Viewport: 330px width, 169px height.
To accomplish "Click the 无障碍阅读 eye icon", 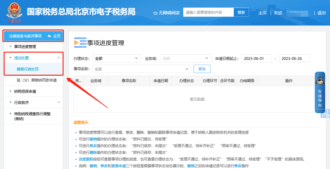I will tap(155, 13).
